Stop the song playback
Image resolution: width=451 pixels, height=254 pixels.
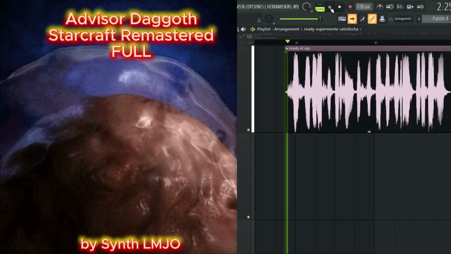(x=339, y=7)
